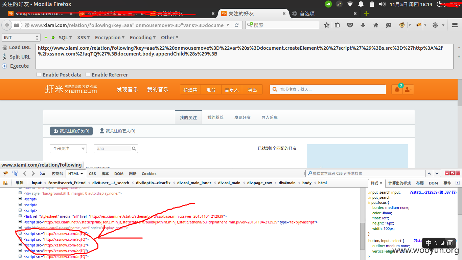462x260 pixels.
Task: Click the 我的音乐 navigation link
Action: point(158,89)
